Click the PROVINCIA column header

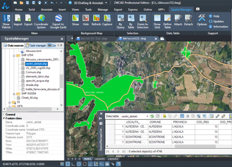tap(180, 122)
